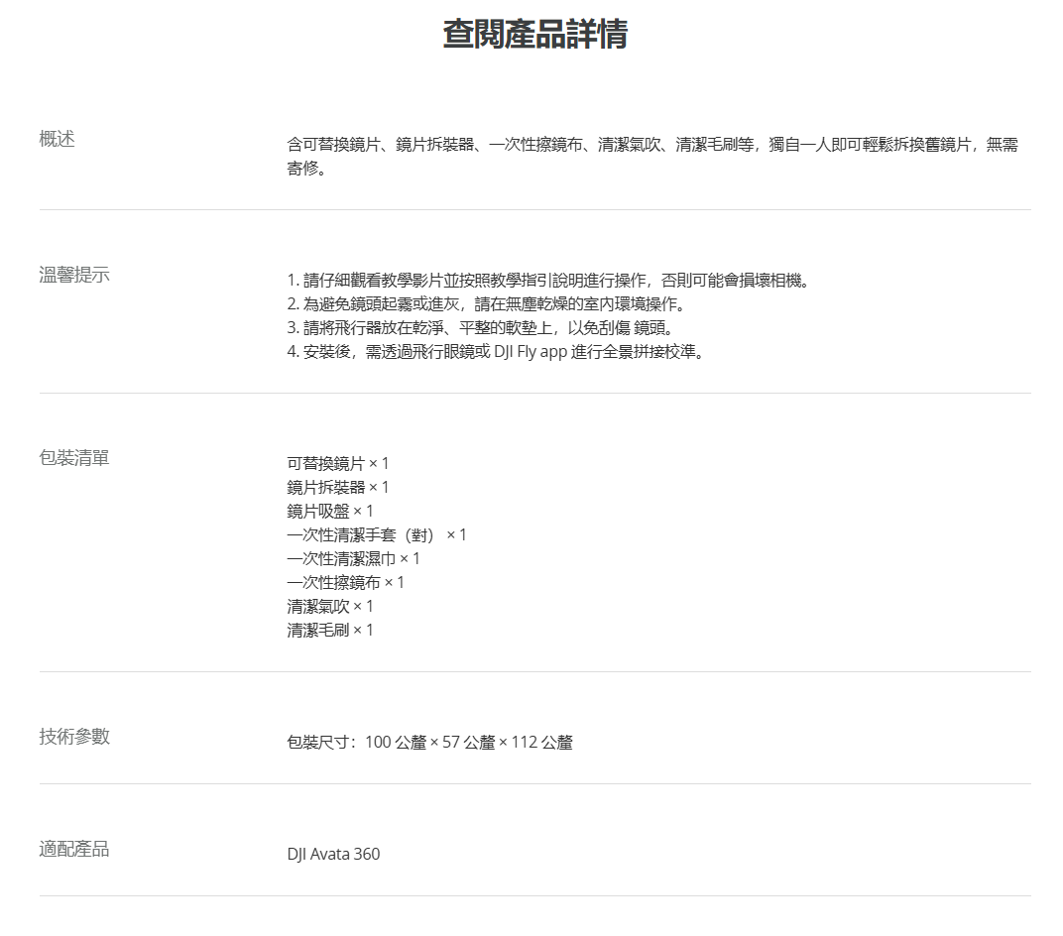Click the overview description paragraph about 可替換鏡片
Screen dimensions: 1063x936
click(x=651, y=157)
